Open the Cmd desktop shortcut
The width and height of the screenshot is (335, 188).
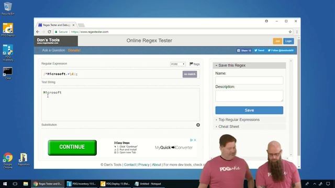tap(8, 73)
